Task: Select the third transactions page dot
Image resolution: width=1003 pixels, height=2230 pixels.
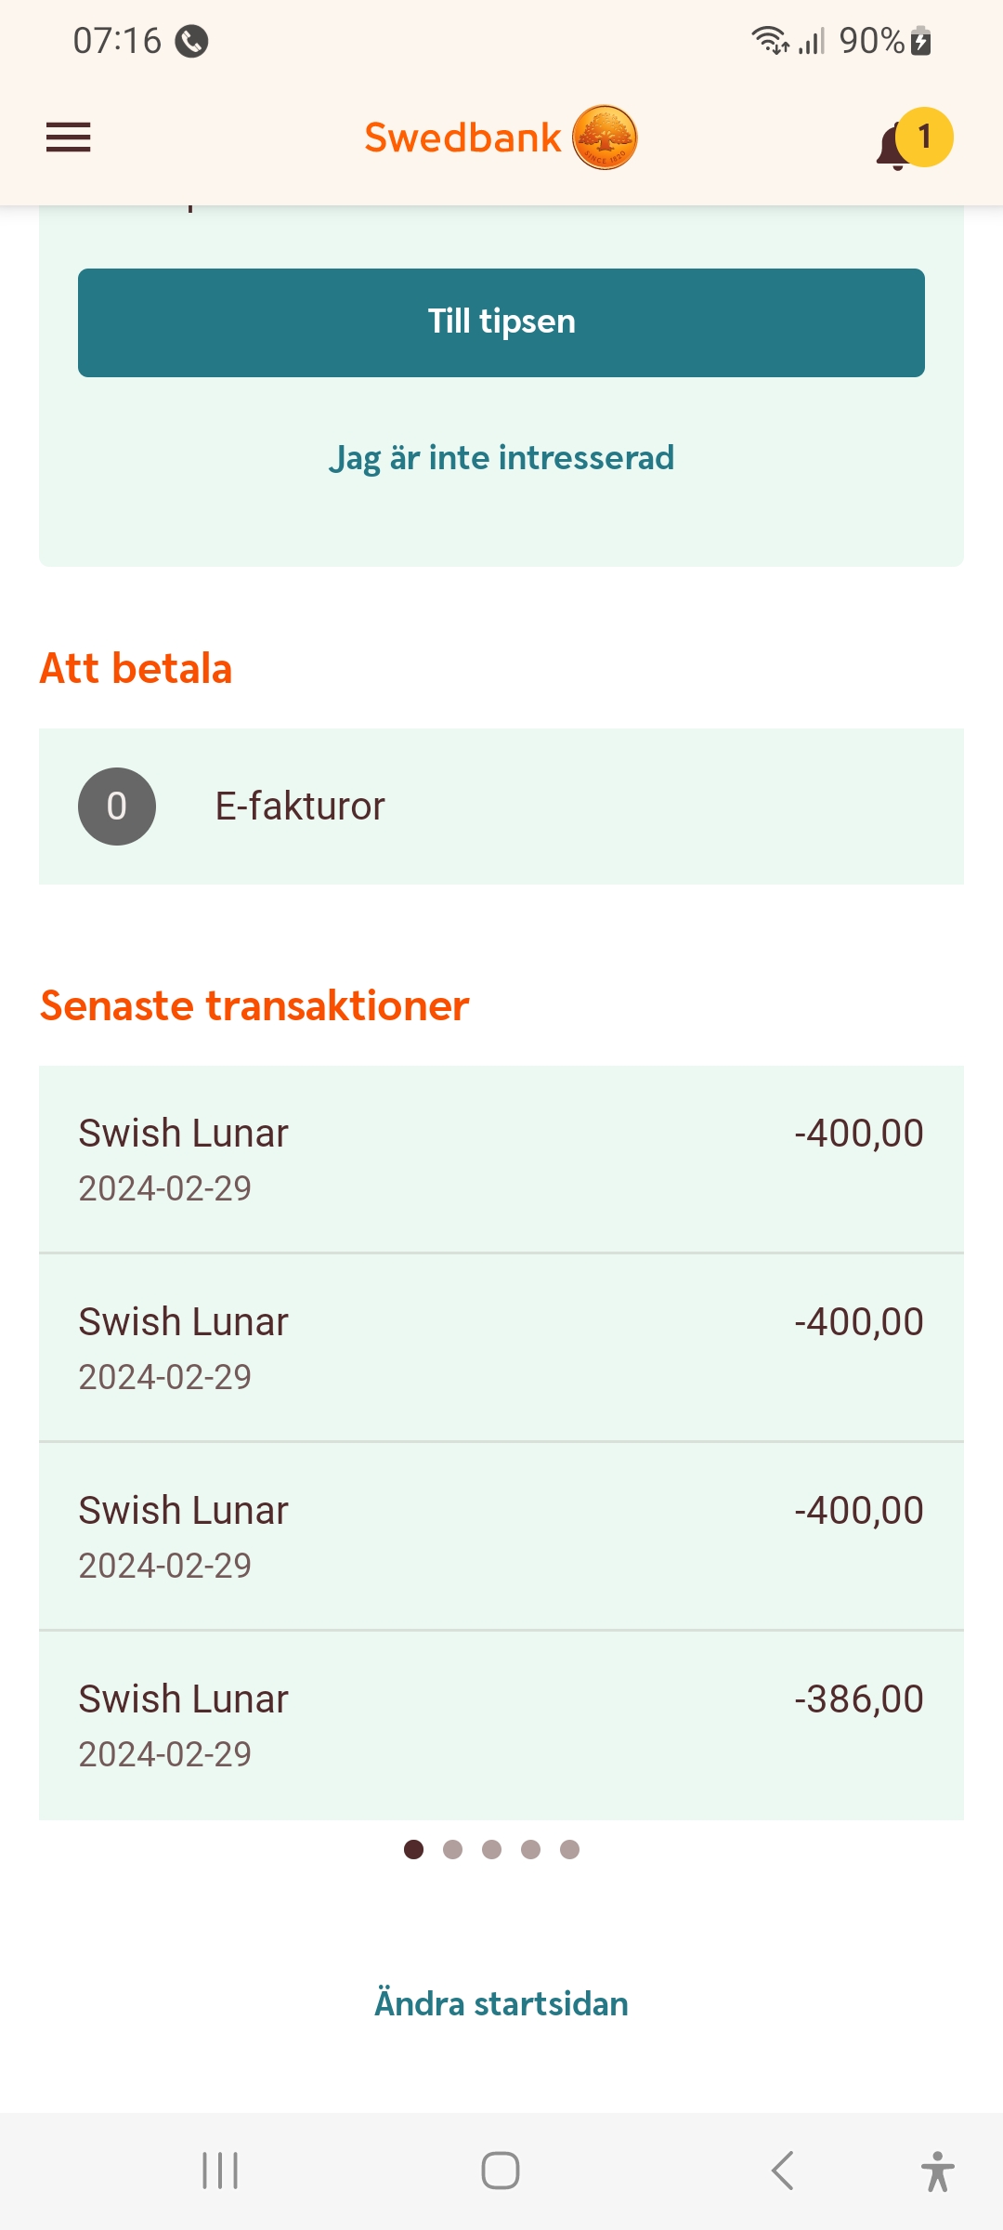Action: tap(492, 1850)
